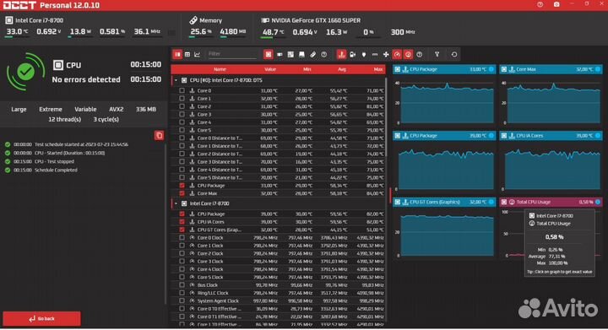Click the sensor table vertical scrollbar
The image size is (608, 330).
(386, 116)
